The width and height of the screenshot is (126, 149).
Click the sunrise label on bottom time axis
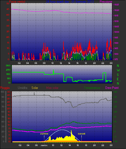pyautogui.click(x=44, y=145)
